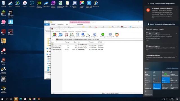The image size is (180, 101).
Task: Select the Dota 2 desktop icon
Action: tap(3, 32)
